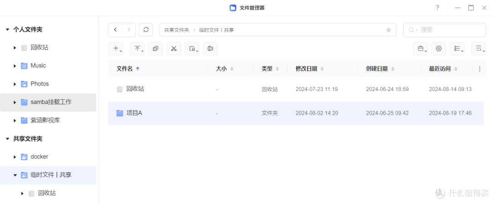The height and width of the screenshot is (203, 493).
Task: Go back with the left arrow button
Action: point(115,30)
